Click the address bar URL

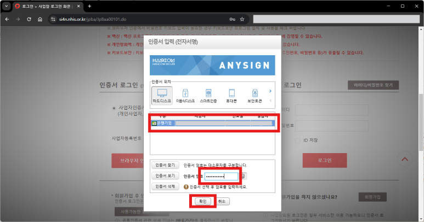[93, 19]
